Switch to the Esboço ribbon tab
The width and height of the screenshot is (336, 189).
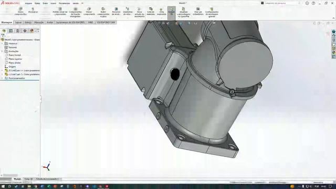(x=28, y=22)
